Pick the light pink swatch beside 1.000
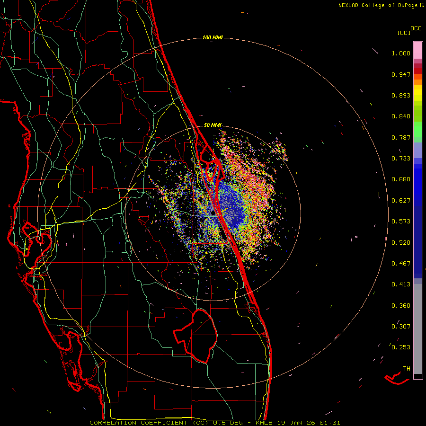This screenshot has width=426, height=426. 418,51
